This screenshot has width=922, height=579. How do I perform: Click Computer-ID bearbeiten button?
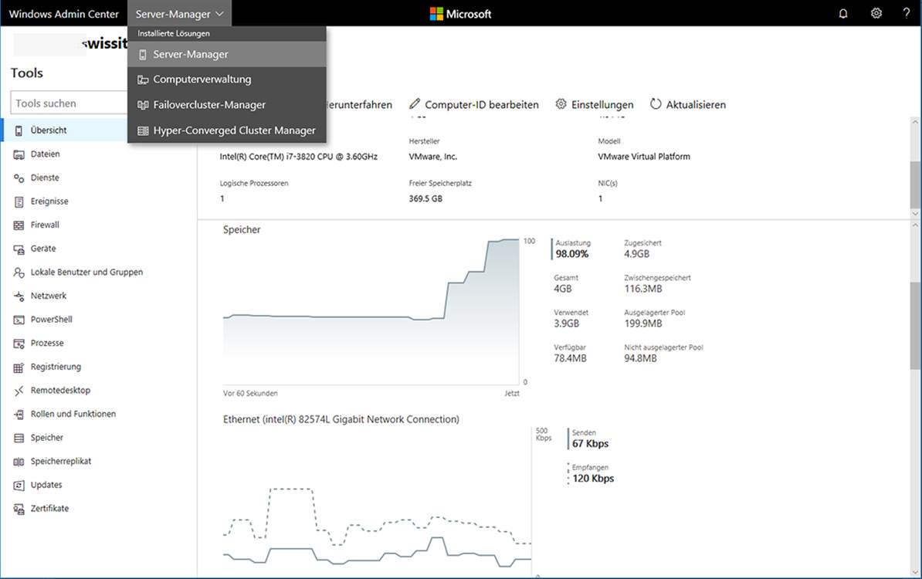(x=474, y=104)
